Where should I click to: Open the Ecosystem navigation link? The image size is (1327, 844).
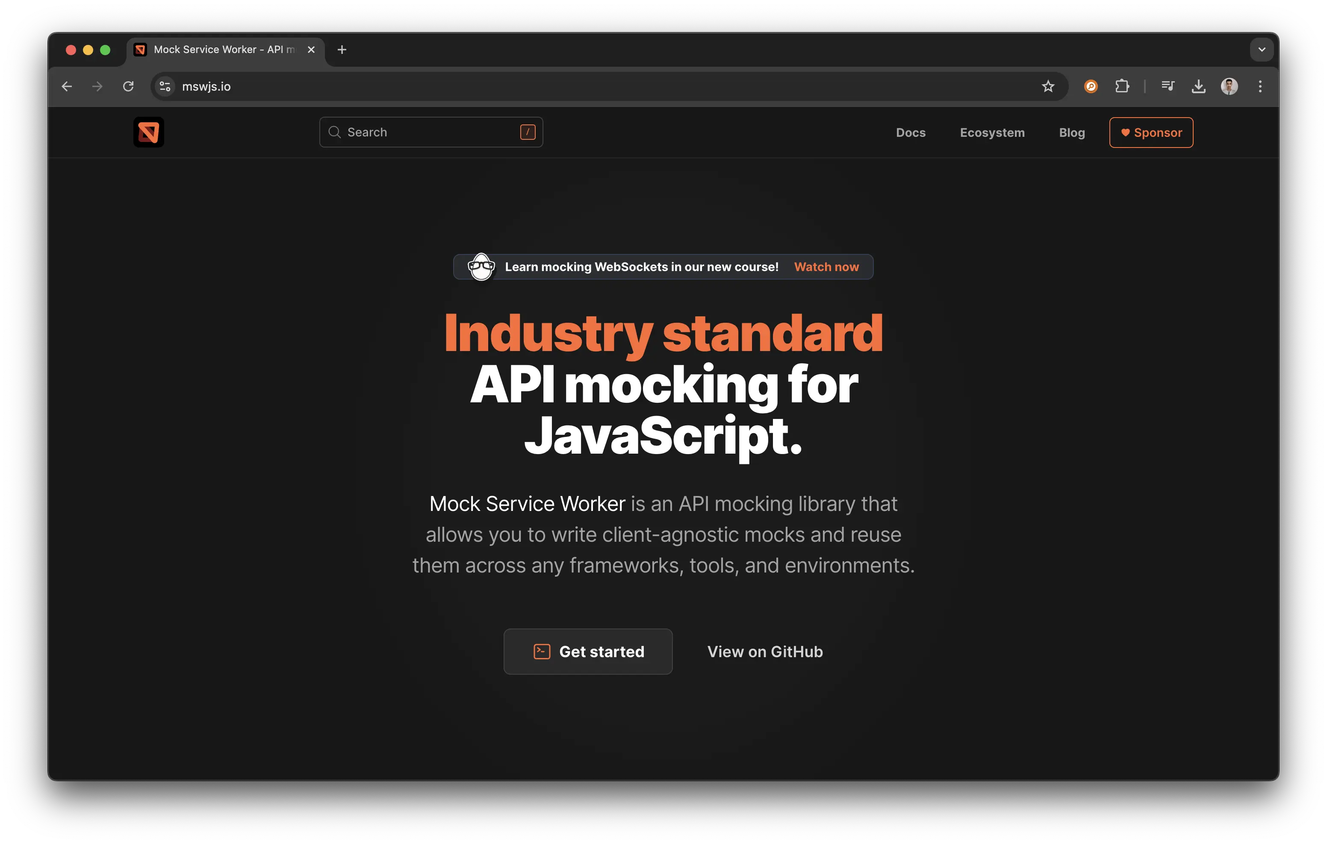pyautogui.click(x=992, y=133)
